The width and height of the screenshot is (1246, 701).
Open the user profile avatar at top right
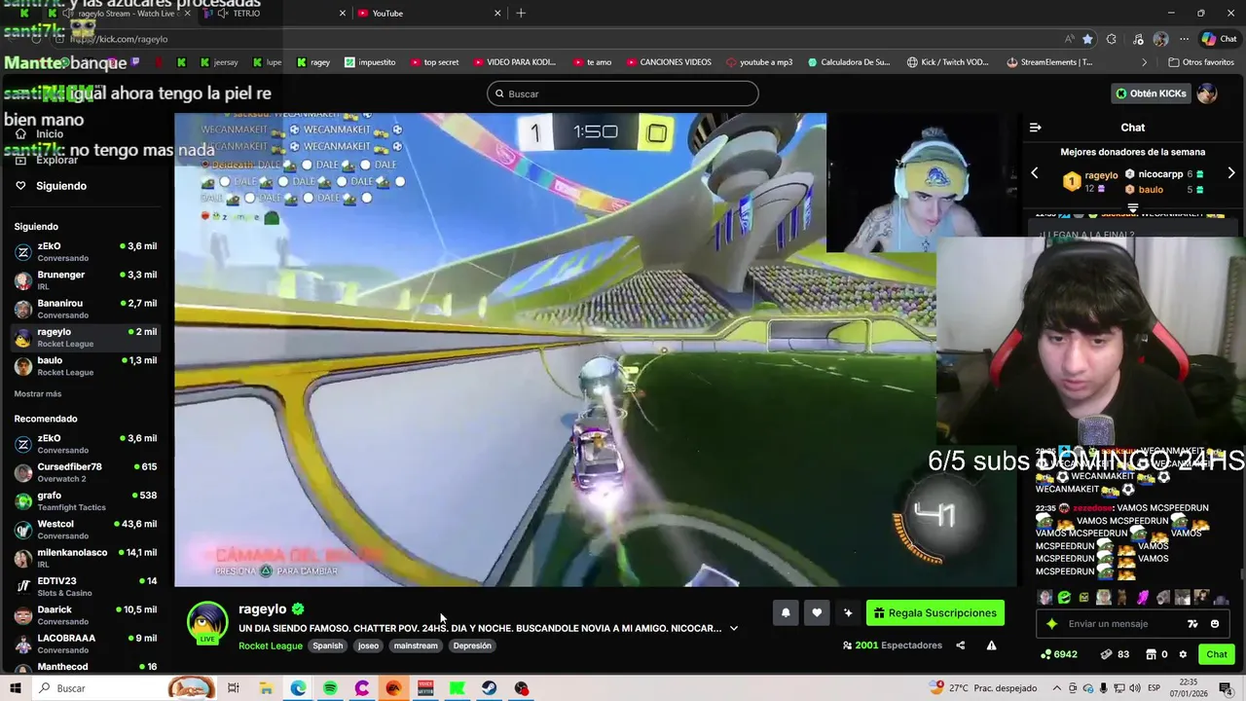[1207, 93]
